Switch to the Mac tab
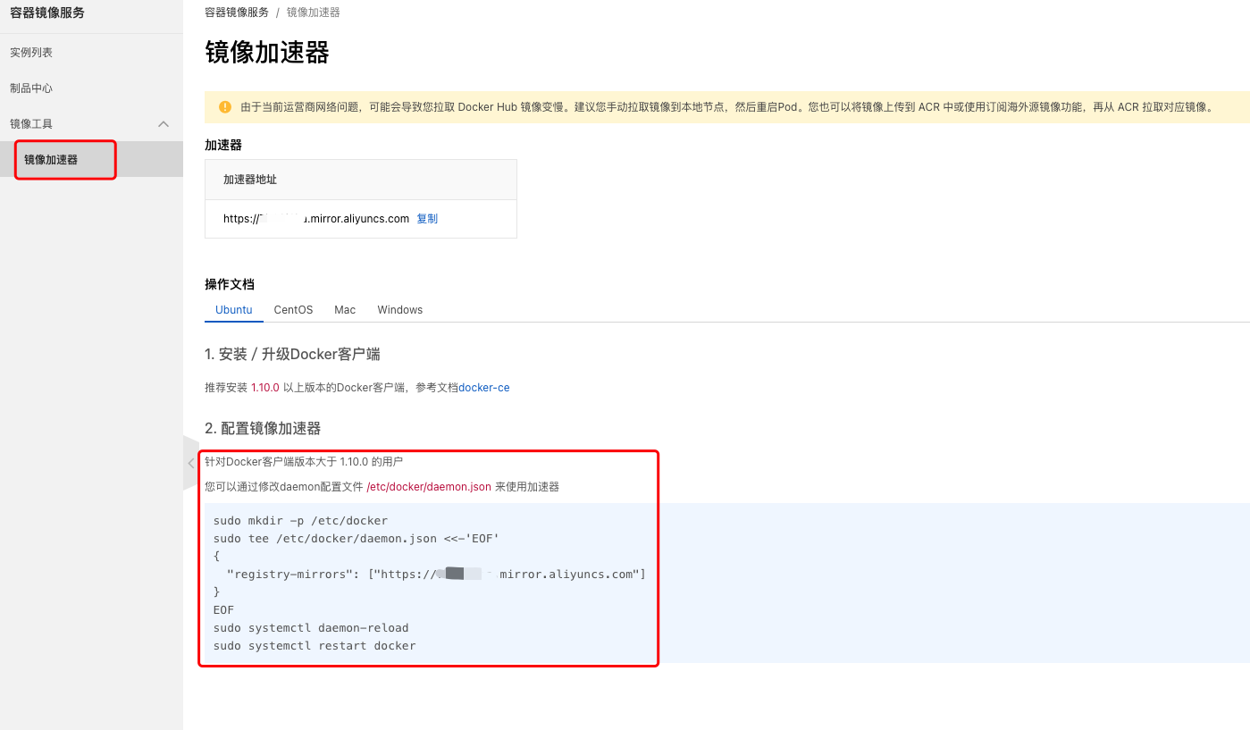This screenshot has width=1250, height=730. (345, 310)
